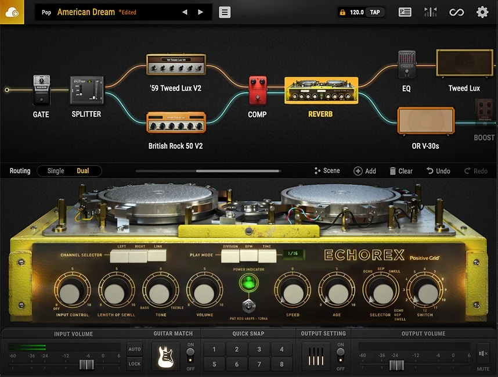The width and height of the screenshot is (498, 377).
Task: Select the GATE pedal
Action: tap(41, 90)
